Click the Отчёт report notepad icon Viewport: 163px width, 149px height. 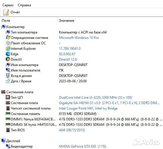pos(6,12)
